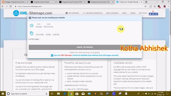Close the Create your Google Sitemap tab
Image resolution: width=171 pixels, height=96 pixels.
coord(141,2)
